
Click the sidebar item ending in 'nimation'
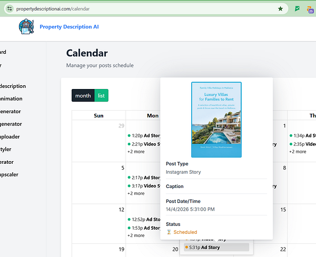point(11,98)
